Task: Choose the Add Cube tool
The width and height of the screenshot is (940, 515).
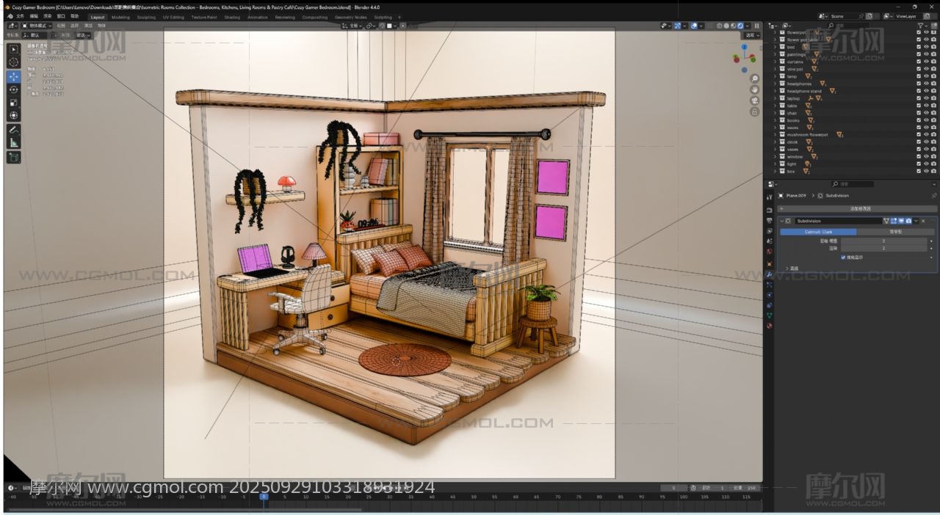Action: (x=14, y=157)
